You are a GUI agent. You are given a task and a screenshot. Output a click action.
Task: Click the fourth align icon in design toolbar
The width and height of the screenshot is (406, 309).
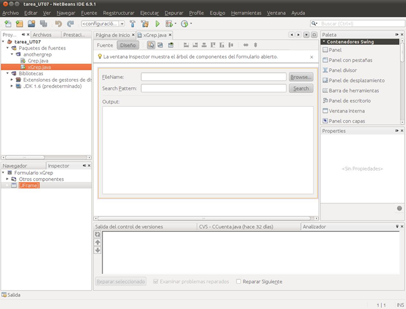click(213, 45)
